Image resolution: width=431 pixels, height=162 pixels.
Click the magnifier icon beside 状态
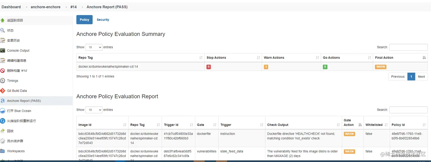pos(3,30)
